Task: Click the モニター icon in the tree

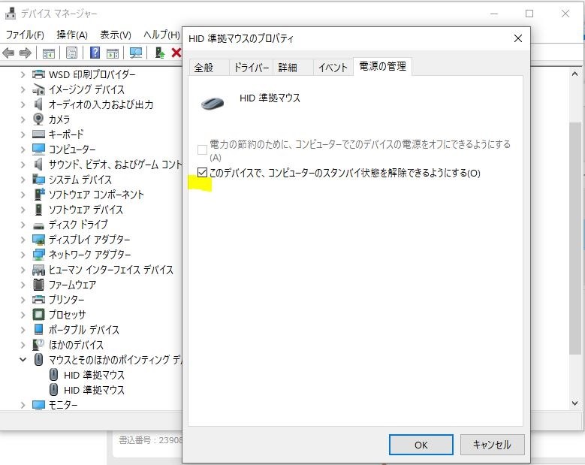Action: click(x=38, y=405)
